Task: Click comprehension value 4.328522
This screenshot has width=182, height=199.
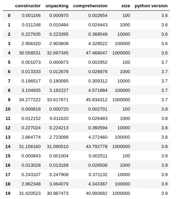Action: pos(98,44)
